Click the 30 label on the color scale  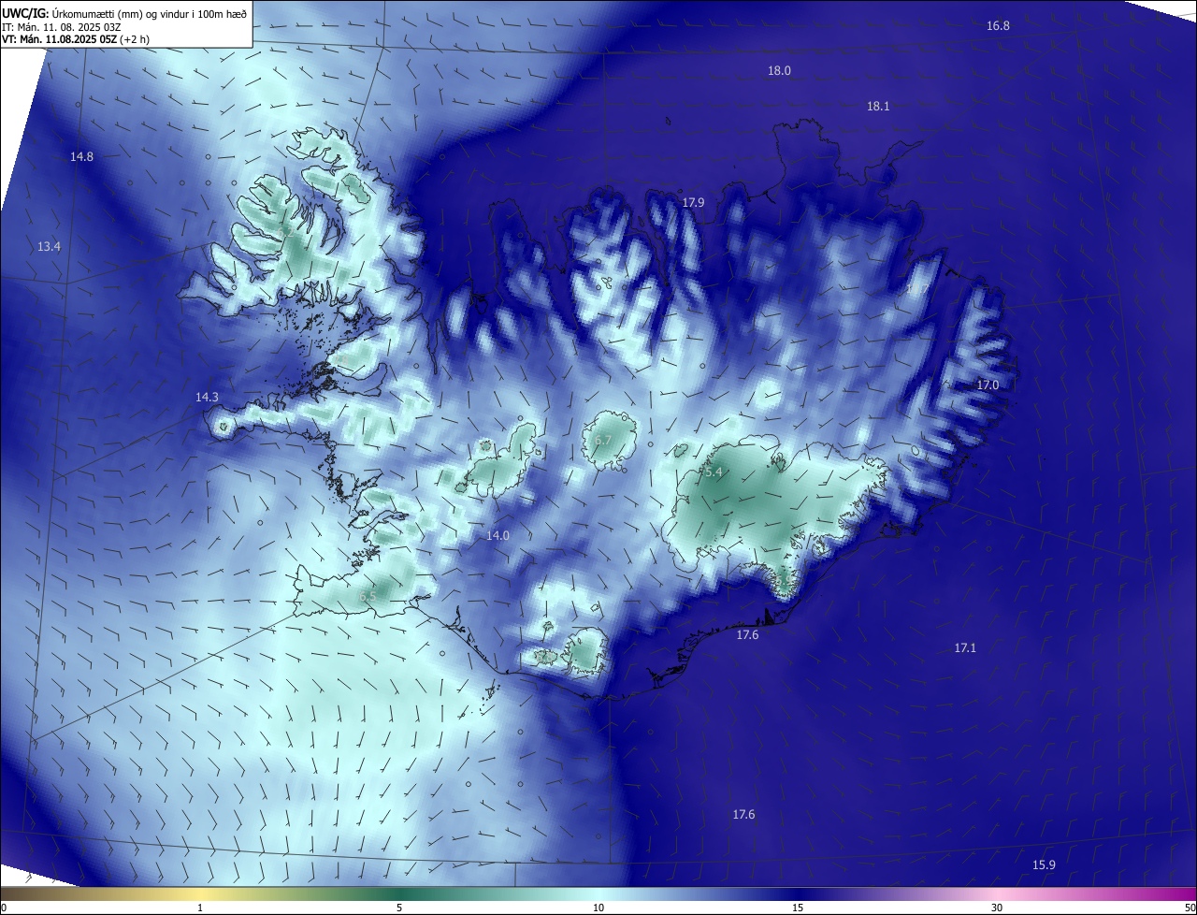pos(997,908)
